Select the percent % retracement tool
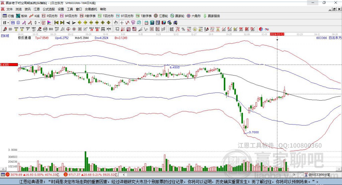Viewport: 342px width, 185px height. tap(183, 29)
